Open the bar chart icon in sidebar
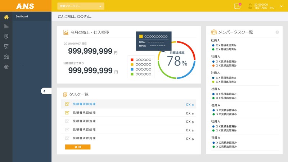 pos(6,26)
